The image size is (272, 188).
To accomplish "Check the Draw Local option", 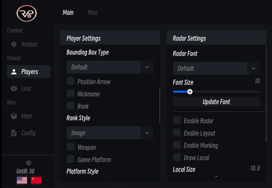I will tap(177, 157).
